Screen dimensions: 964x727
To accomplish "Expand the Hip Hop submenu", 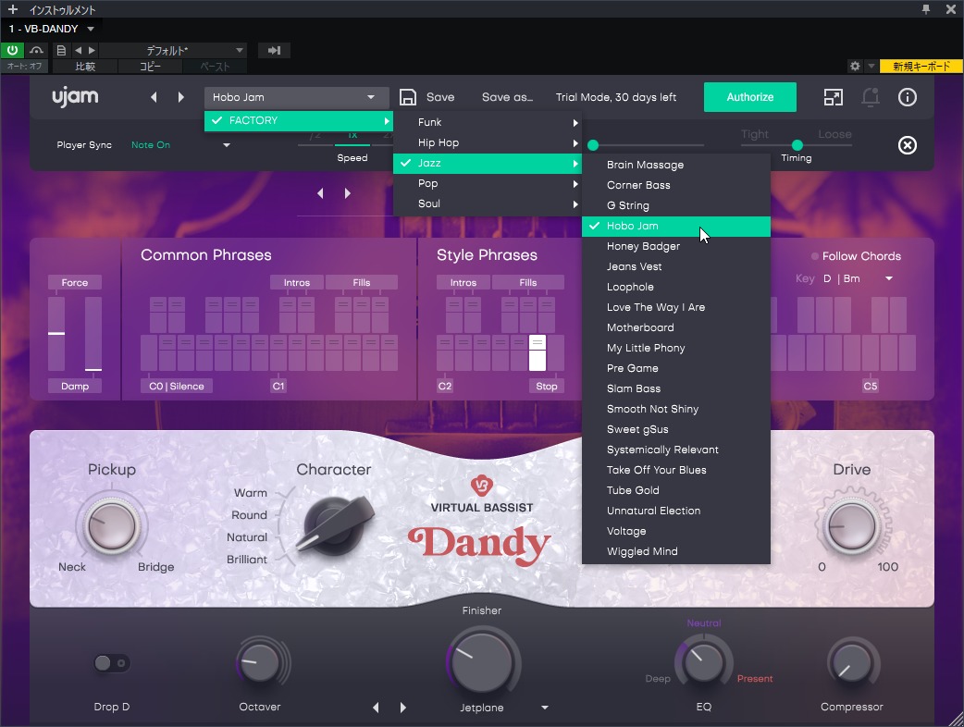I will [488, 142].
